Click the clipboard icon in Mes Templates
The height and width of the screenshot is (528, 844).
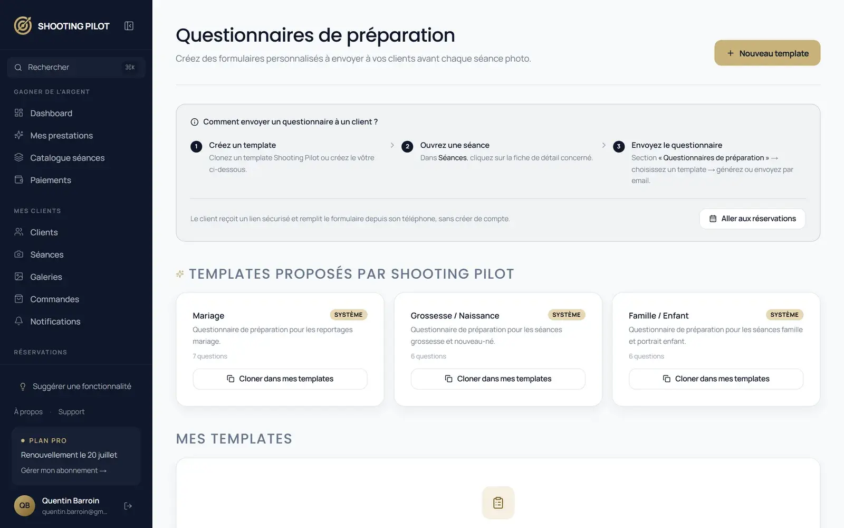pyautogui.click(x=498, y=503)
